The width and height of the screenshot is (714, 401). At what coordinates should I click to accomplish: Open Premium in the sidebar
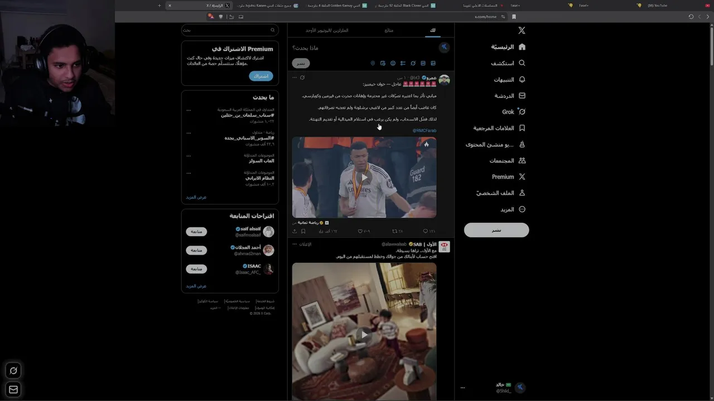[x=508, y=177]
